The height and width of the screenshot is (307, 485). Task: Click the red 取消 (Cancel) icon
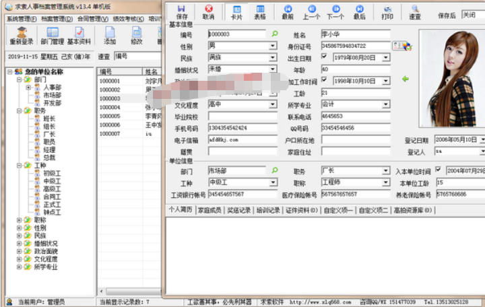point(208,11)
